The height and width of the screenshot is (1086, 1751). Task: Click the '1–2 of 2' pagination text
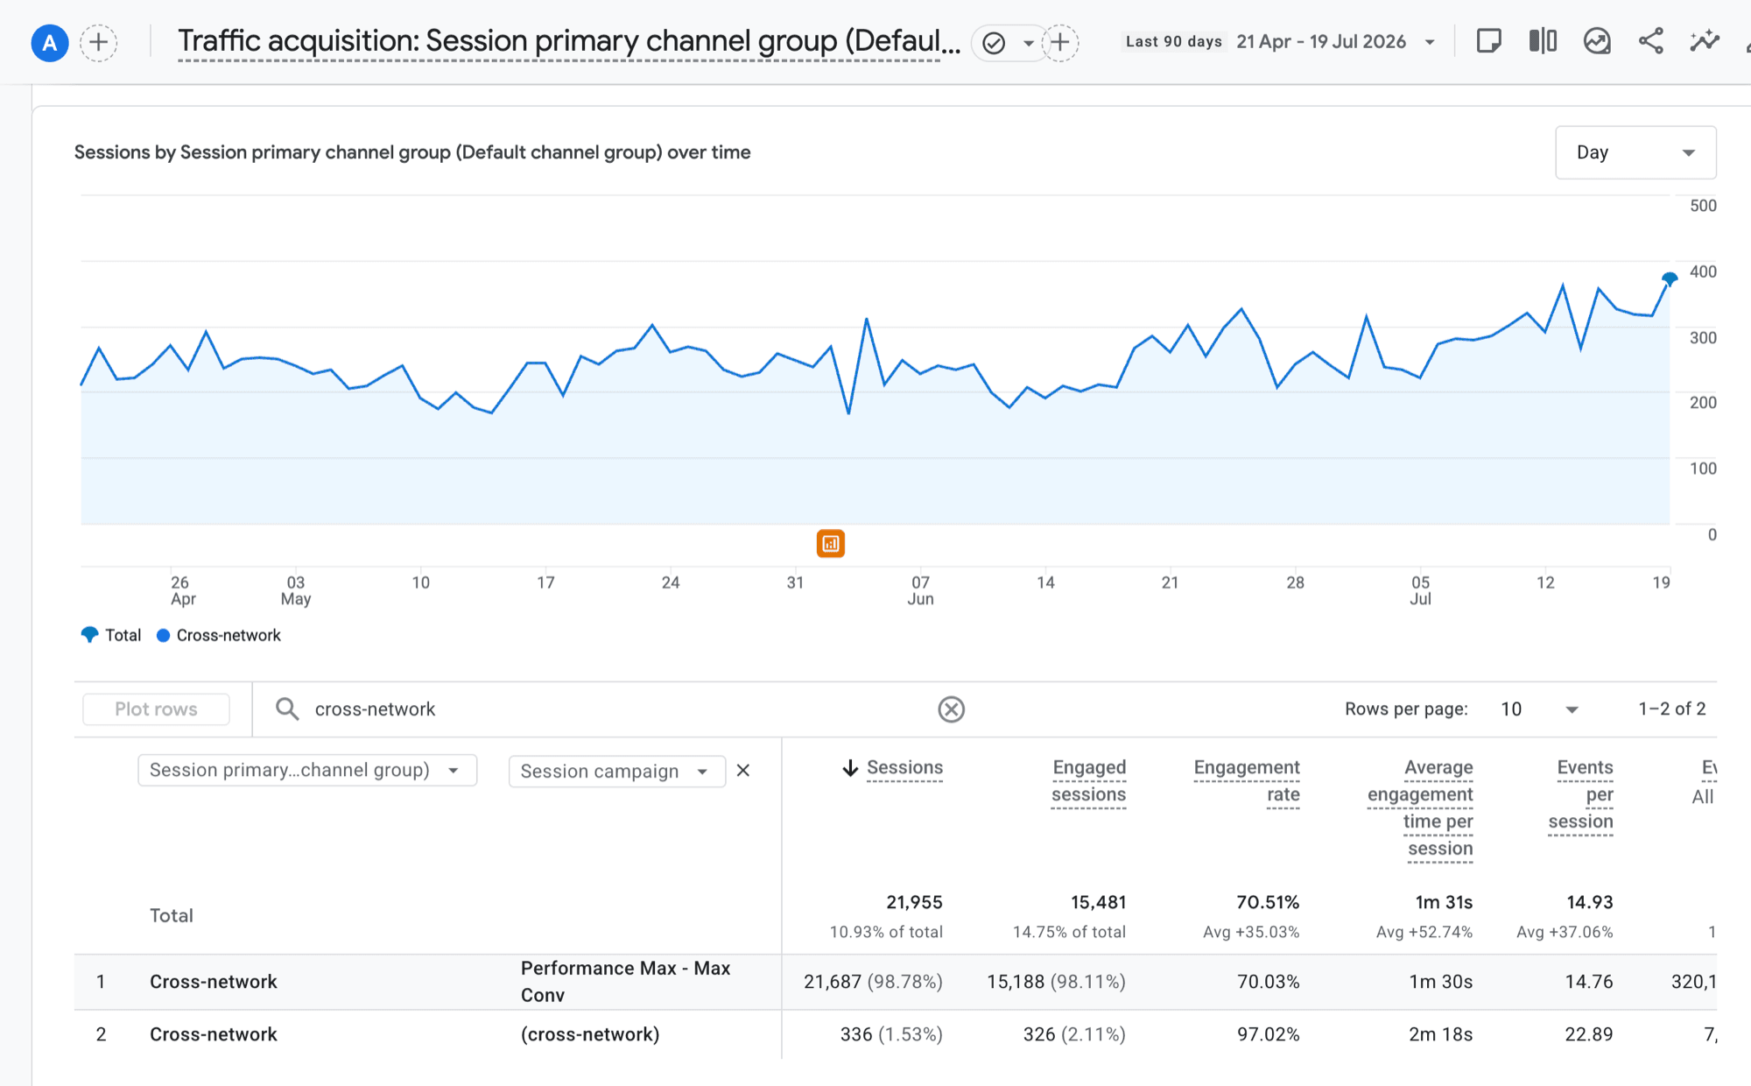coord(1671,709)
